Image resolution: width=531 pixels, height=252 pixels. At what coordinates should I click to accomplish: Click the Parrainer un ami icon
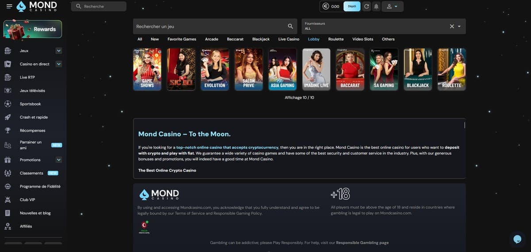click(8, 145)
